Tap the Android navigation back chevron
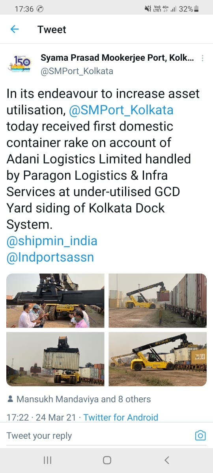Image resolution: width=213 pixels, height=473 pixels. click(x=166, y=460)
